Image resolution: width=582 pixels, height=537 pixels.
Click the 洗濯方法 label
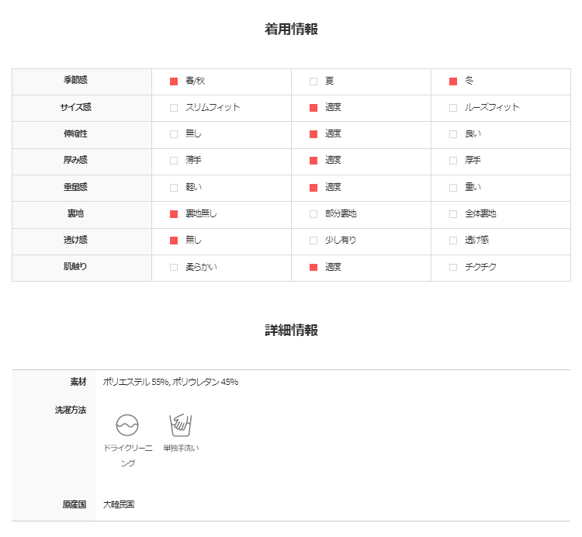(71, 410)
